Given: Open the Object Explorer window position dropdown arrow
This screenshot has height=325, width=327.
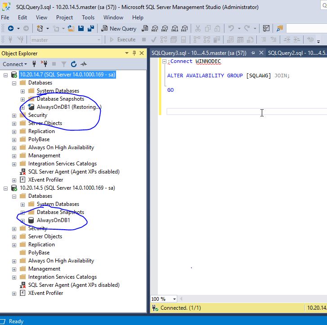Looking at the screenshot, I should coord(126,53).
